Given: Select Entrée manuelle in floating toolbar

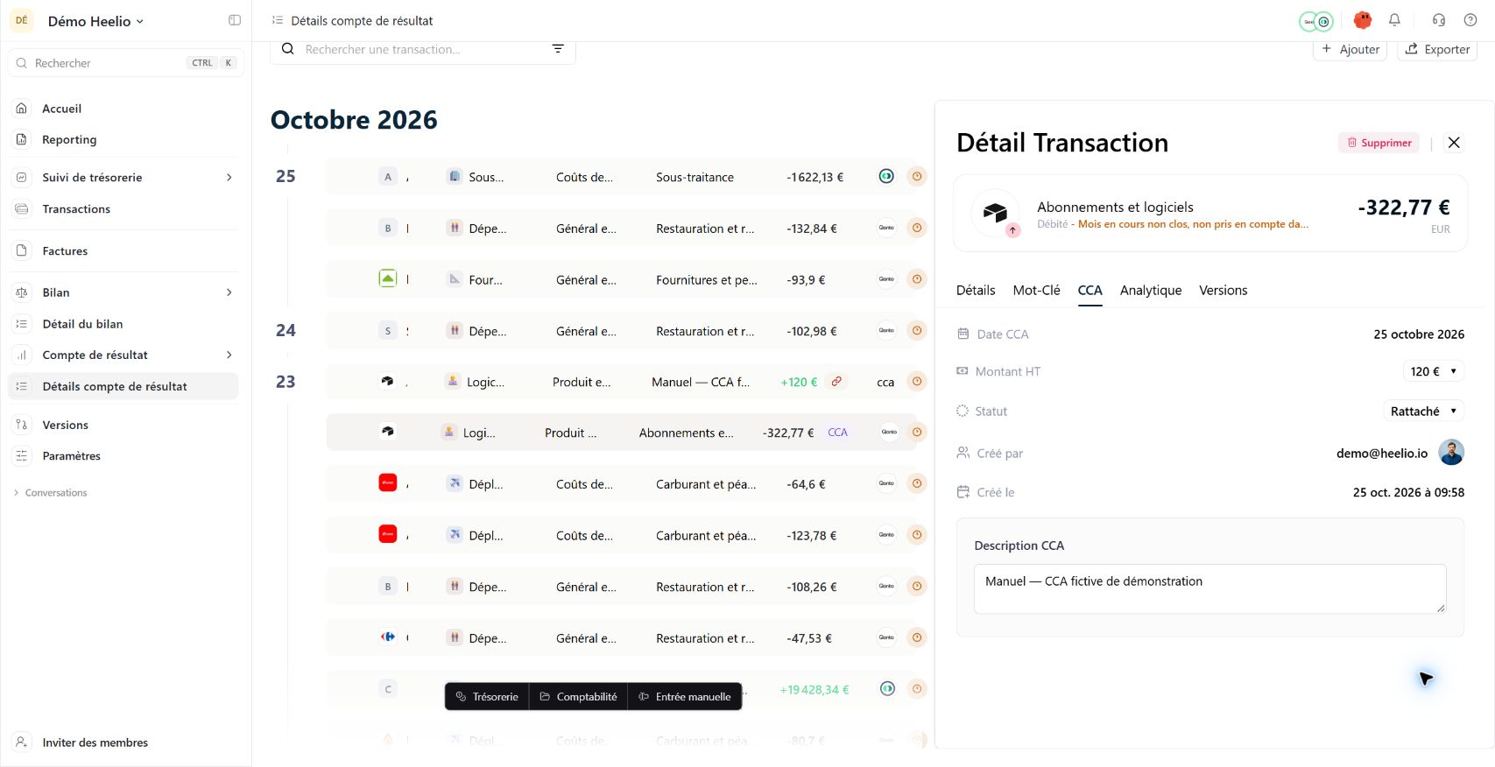Looking at the screenshot, I should 685,697.
